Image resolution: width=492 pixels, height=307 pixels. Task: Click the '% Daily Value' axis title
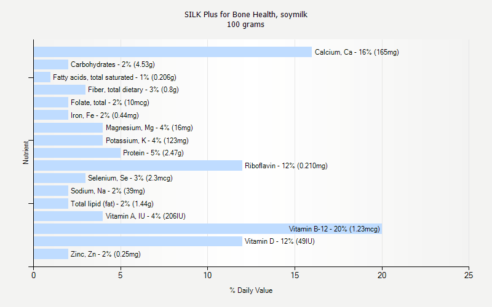coord(251,290)
